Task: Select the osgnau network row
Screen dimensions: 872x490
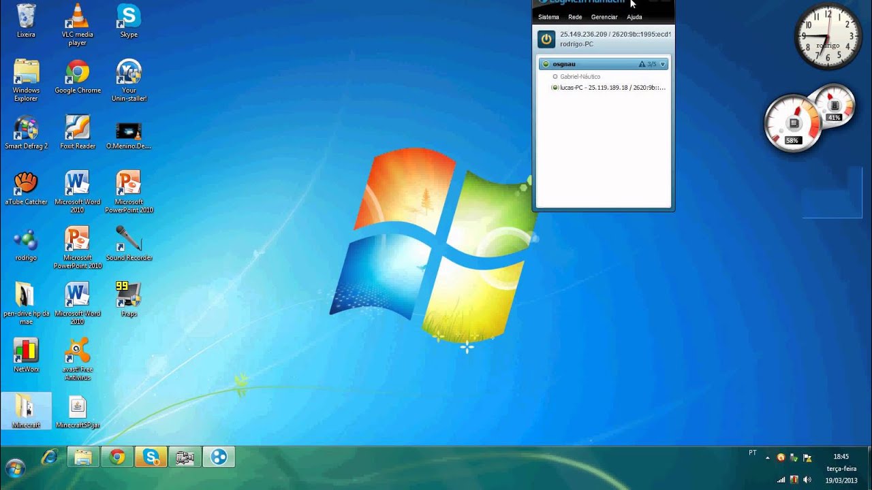Action: click(x=603, y=64)
